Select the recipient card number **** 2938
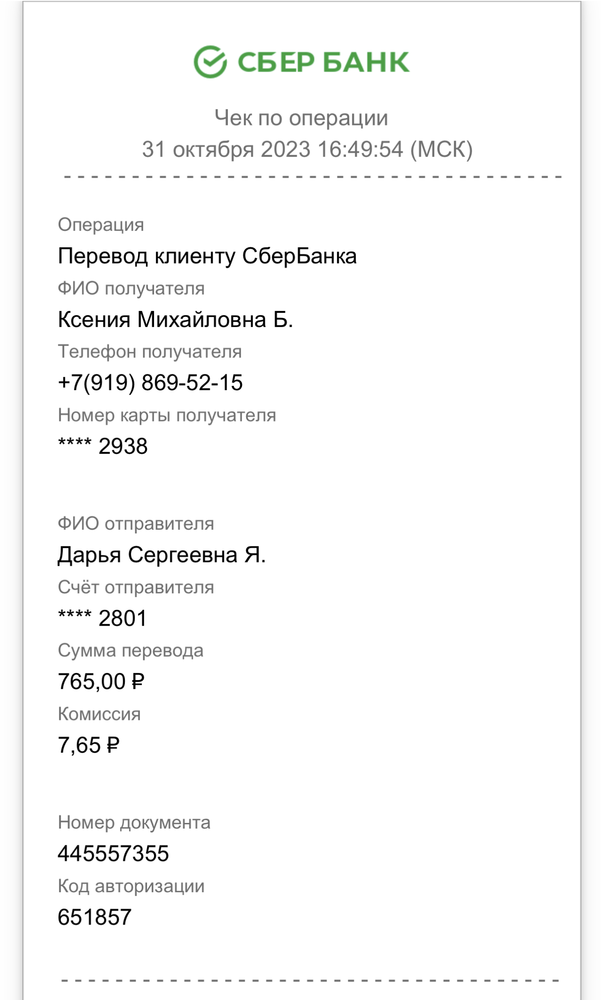The height and width of the screenshot is (1000, 601). 103,446
